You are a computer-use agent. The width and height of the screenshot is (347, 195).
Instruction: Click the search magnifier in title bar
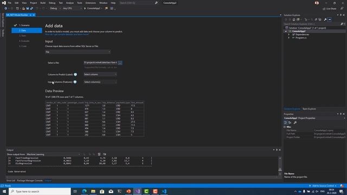point(156,3)
